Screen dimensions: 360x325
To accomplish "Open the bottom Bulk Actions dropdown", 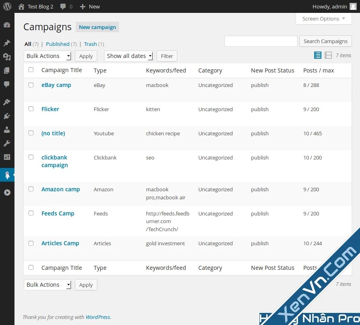I will click(48, 285).
